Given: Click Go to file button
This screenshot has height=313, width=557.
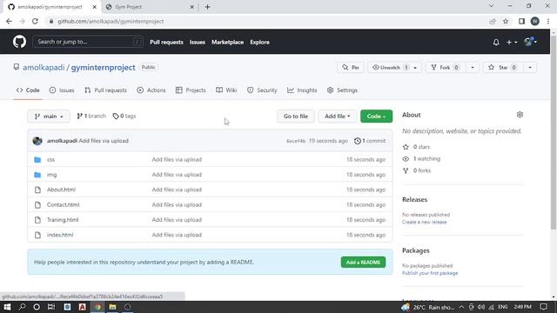Looking at the screenshot, I should (x=296, y=117).
